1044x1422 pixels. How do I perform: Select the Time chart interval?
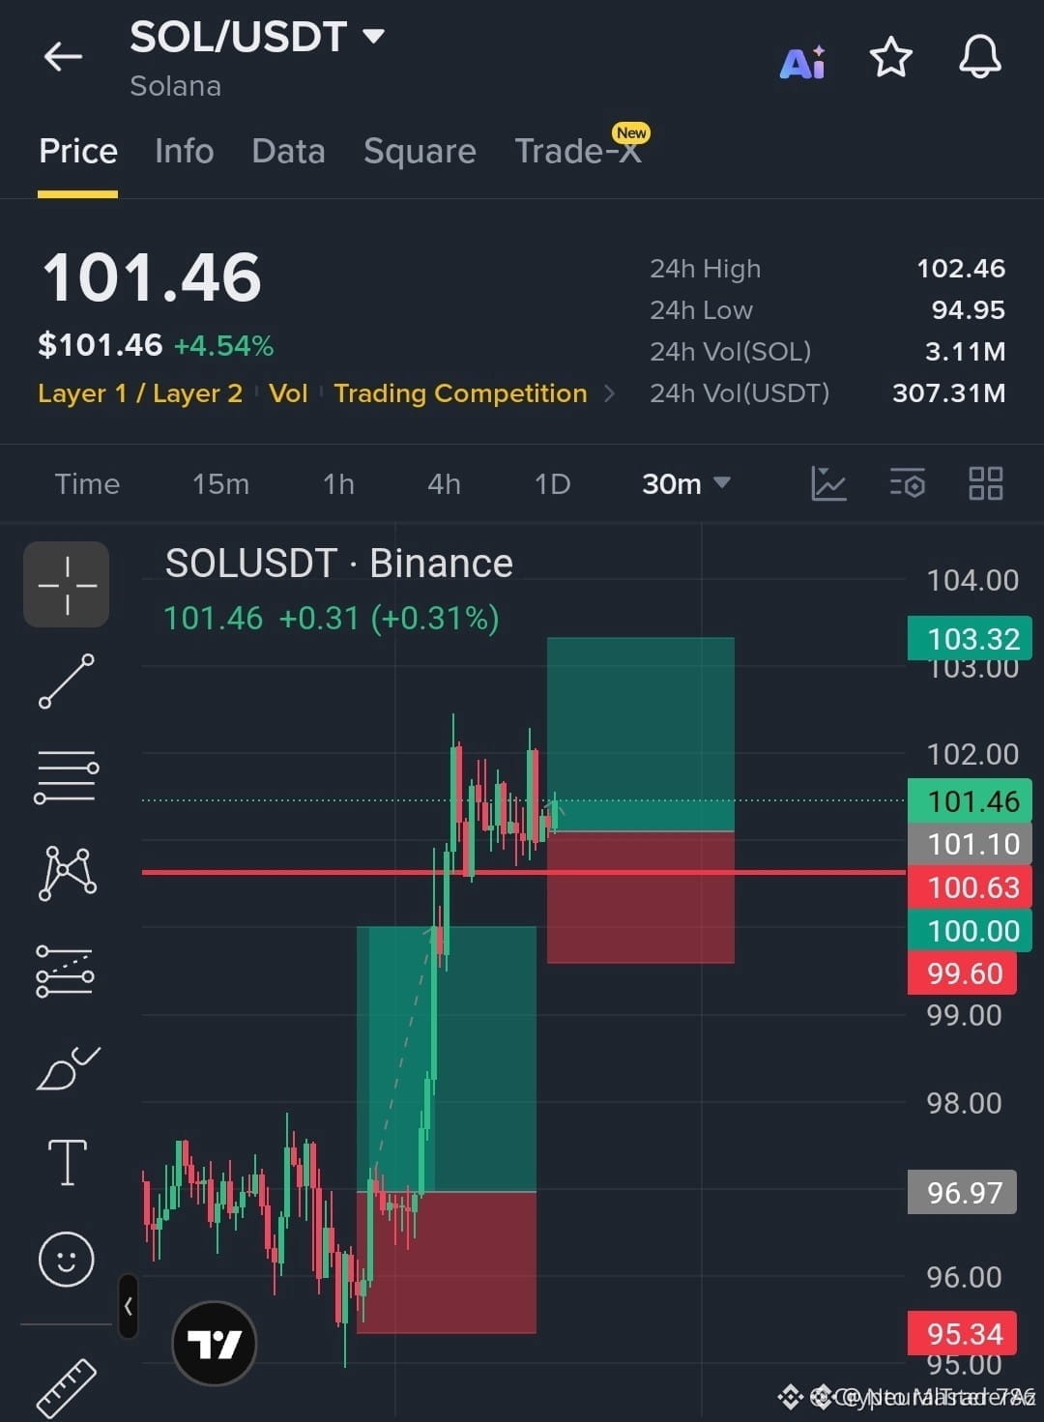coord(87,483)
